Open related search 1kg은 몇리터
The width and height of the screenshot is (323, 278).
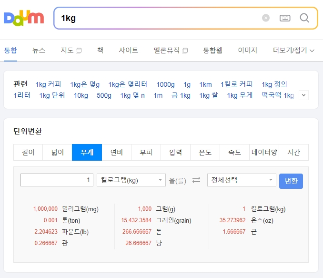click(128, 84)
